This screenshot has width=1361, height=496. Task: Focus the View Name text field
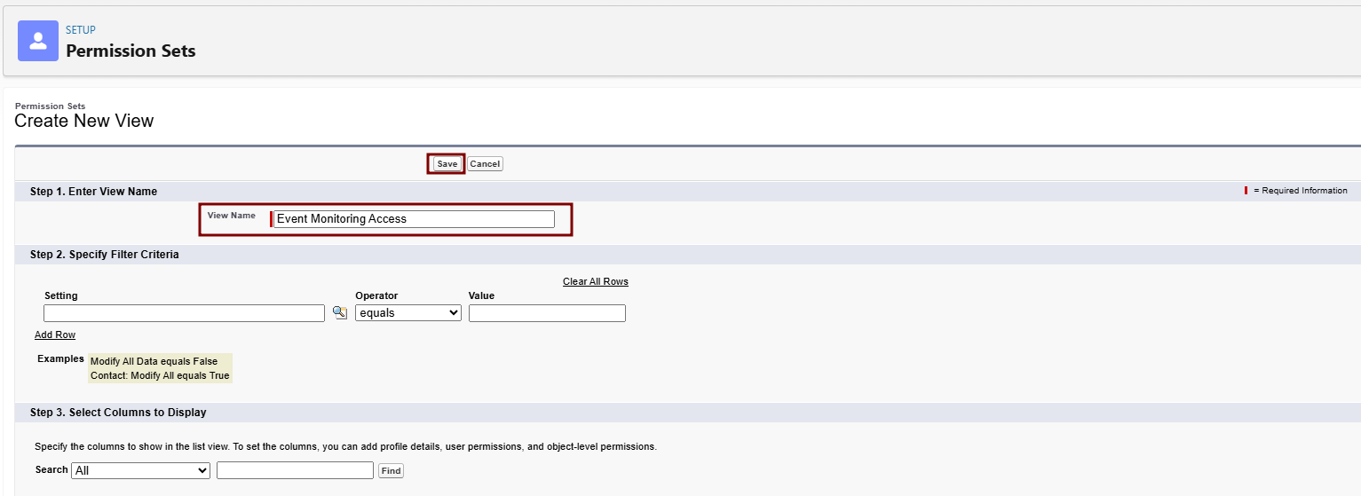[414, 219]
